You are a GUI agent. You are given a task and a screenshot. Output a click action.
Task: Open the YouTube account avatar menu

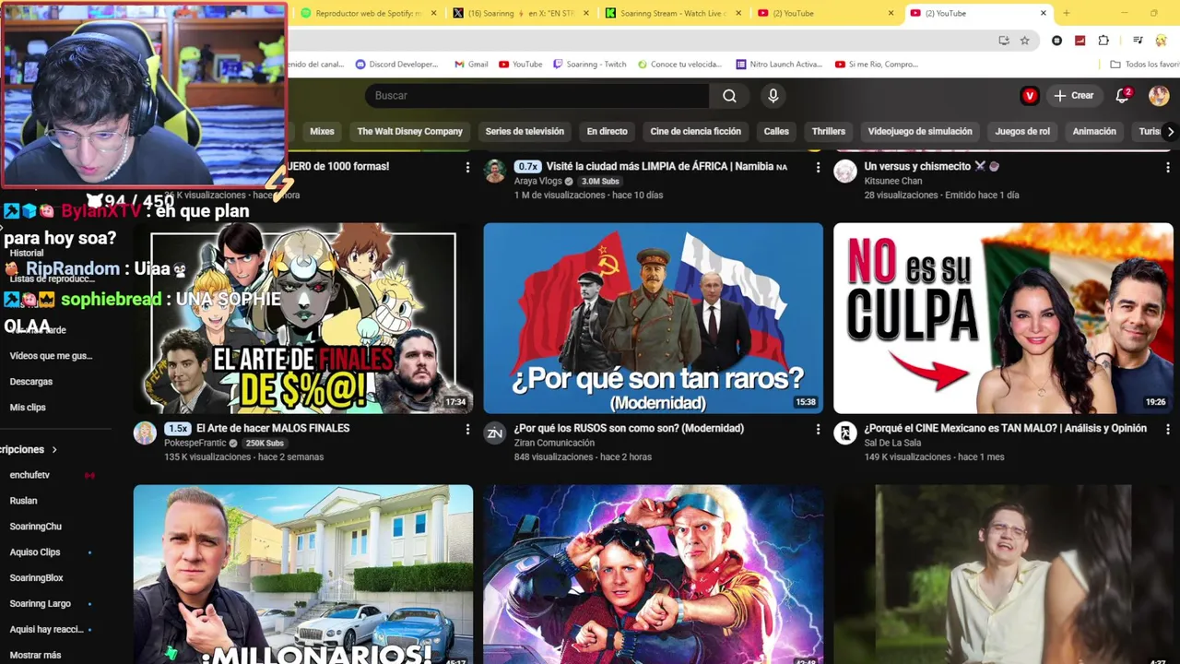1159,96
